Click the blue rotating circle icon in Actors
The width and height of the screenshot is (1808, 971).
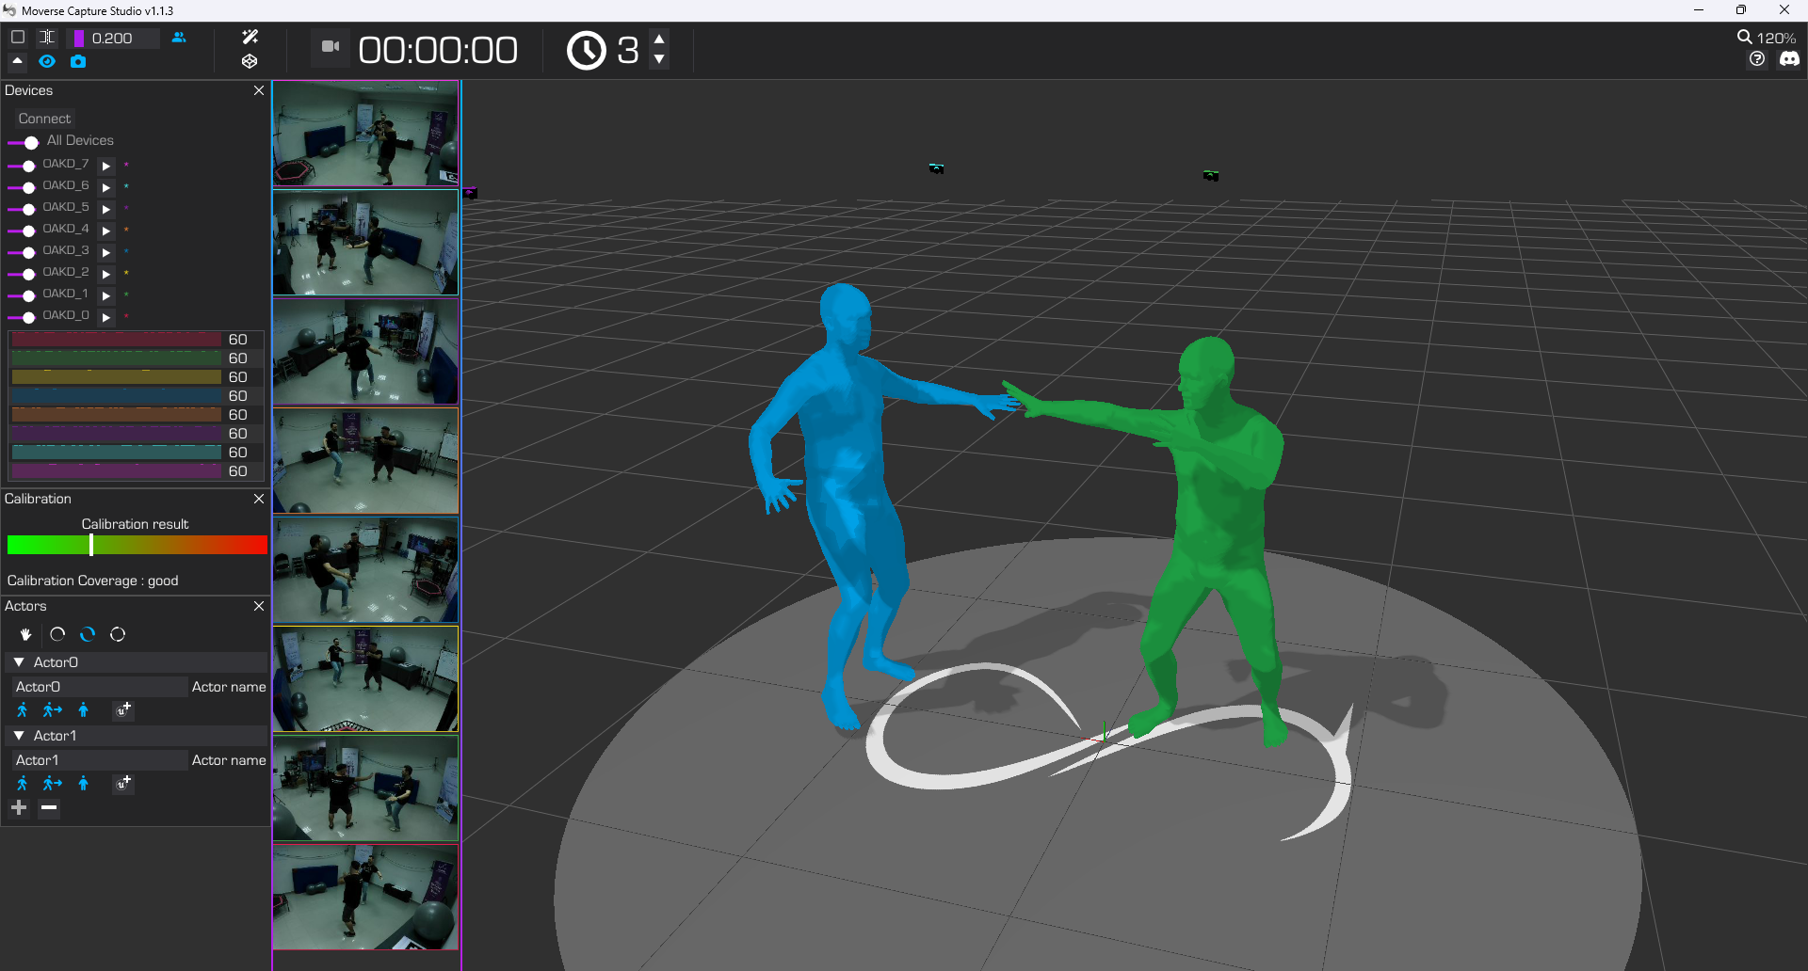(x=88, y=634)
